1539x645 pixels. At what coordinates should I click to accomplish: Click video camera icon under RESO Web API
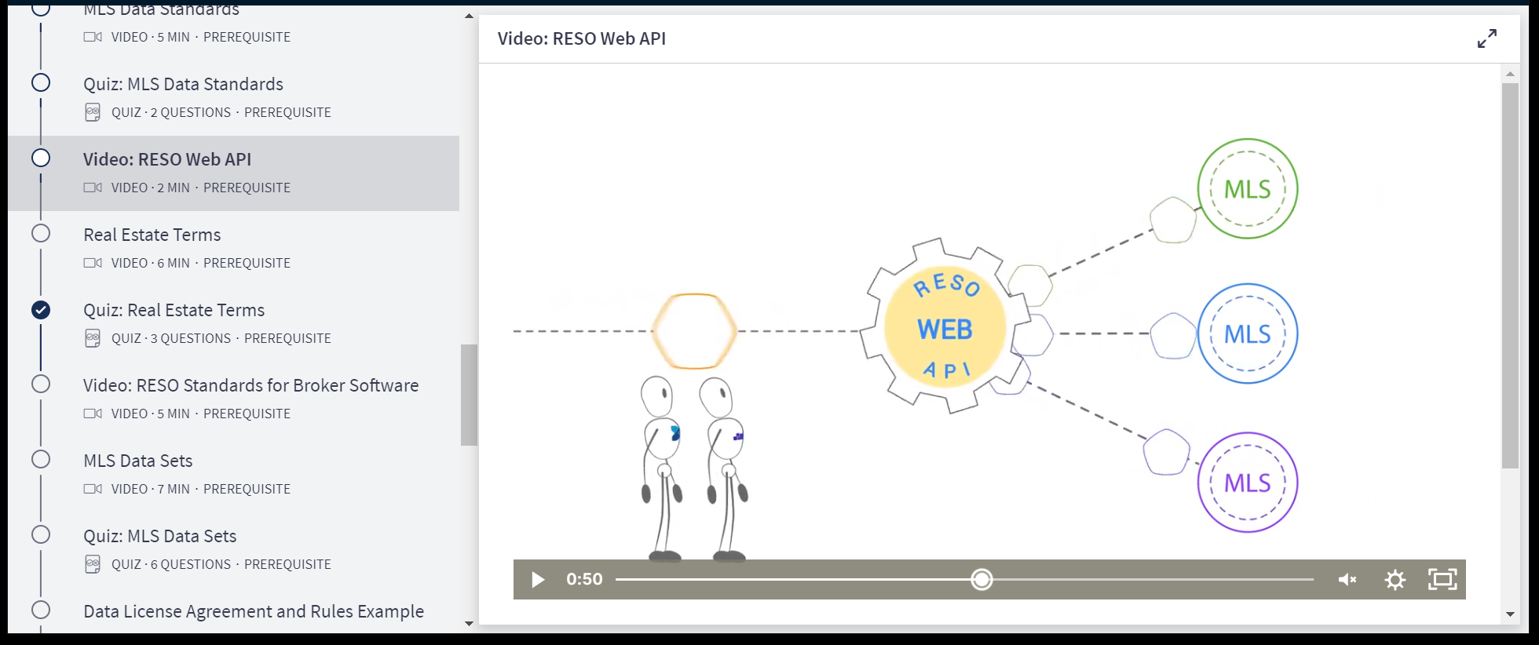point(93,188)
